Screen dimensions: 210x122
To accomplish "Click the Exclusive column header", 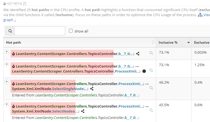I will click(x=202, y=43).
